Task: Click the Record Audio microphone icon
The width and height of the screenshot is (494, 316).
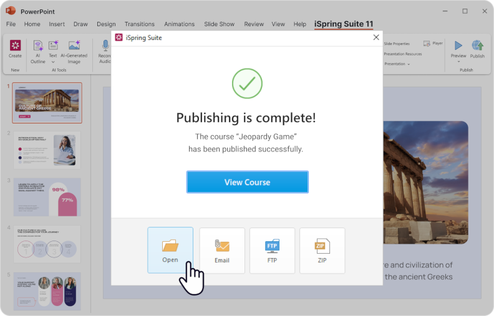Action: point(105,45)
